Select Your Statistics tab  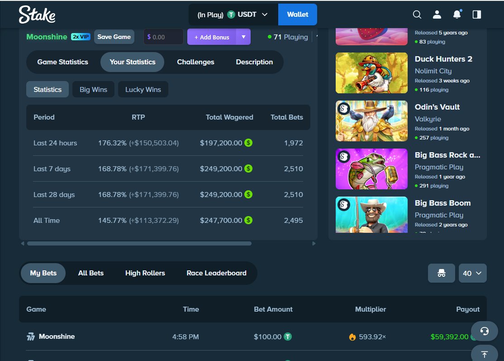133,62
